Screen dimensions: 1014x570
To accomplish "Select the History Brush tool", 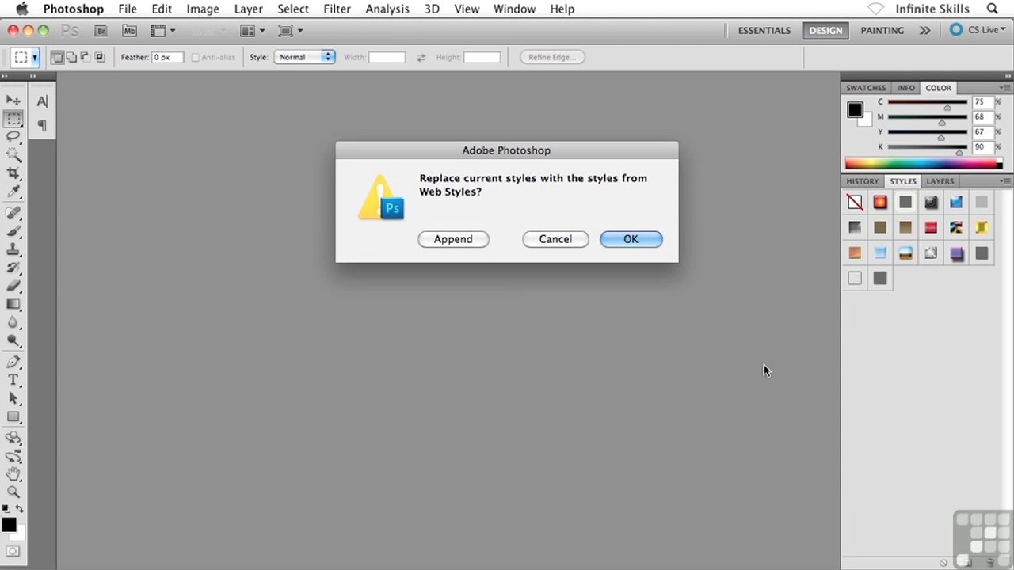I will 13,268.
